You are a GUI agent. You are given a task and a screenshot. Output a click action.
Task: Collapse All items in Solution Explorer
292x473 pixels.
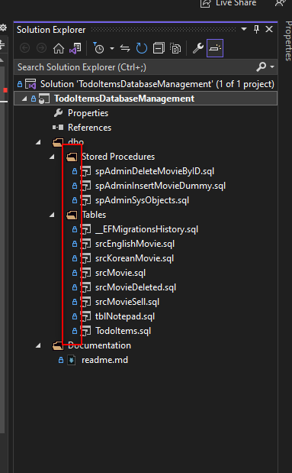[x=159, y=48]
